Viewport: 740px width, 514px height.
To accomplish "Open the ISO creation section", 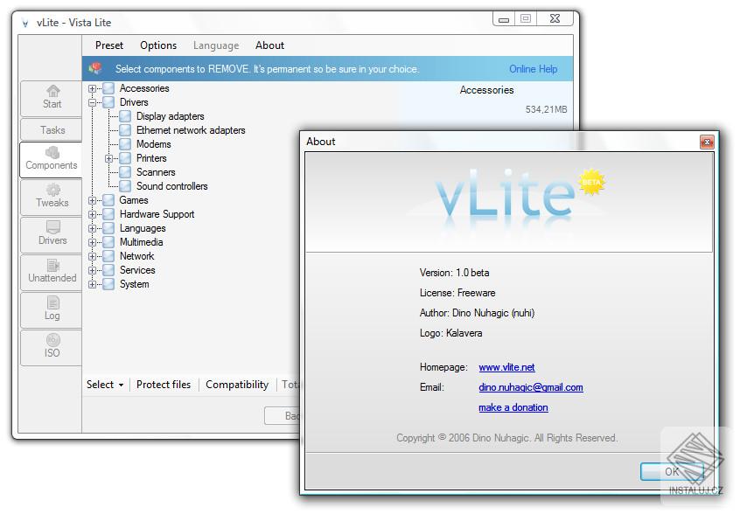I will [51, 348].
